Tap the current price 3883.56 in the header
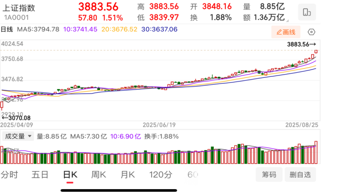 [x=98, y=6]
